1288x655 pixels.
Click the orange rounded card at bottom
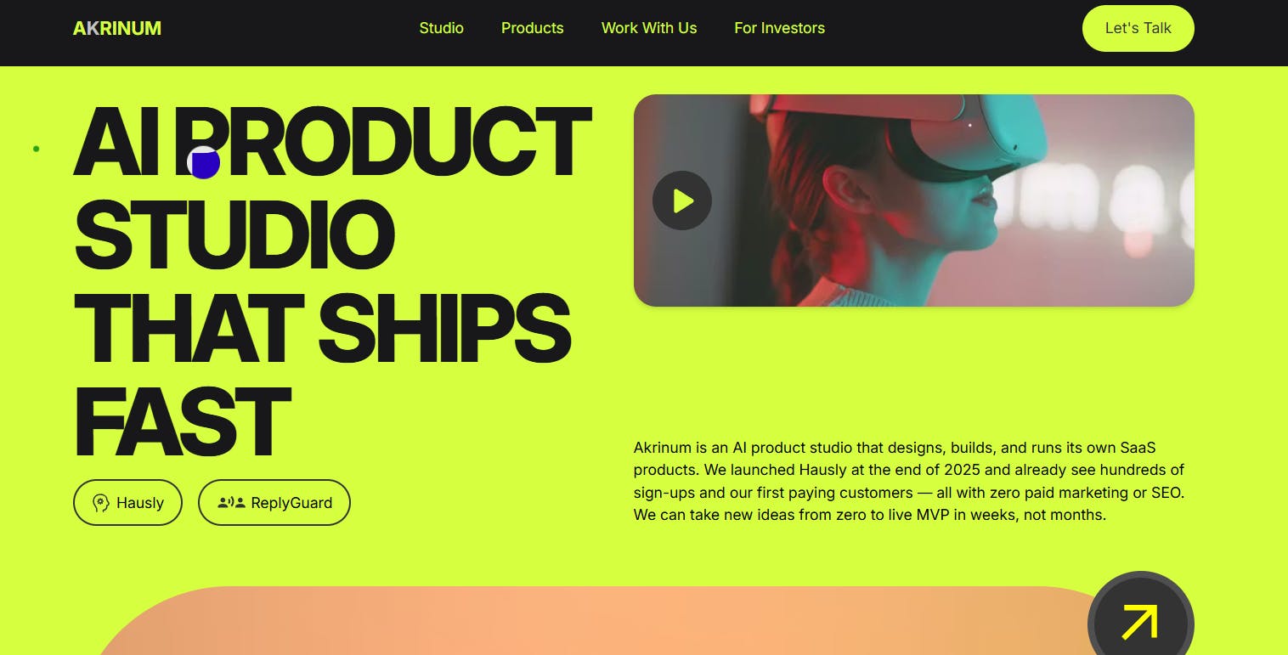[595, 621]
